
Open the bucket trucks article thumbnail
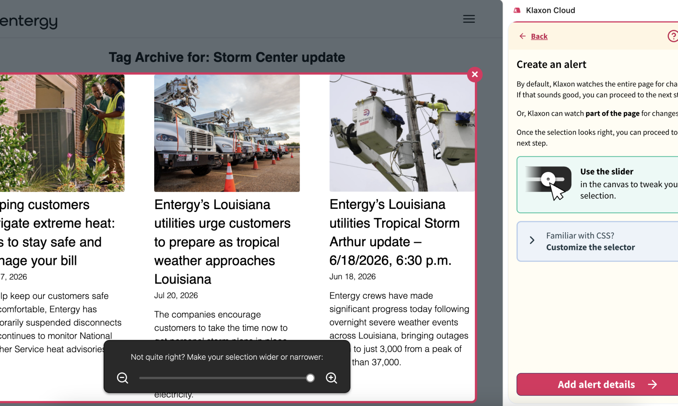(x=227, y=133)
